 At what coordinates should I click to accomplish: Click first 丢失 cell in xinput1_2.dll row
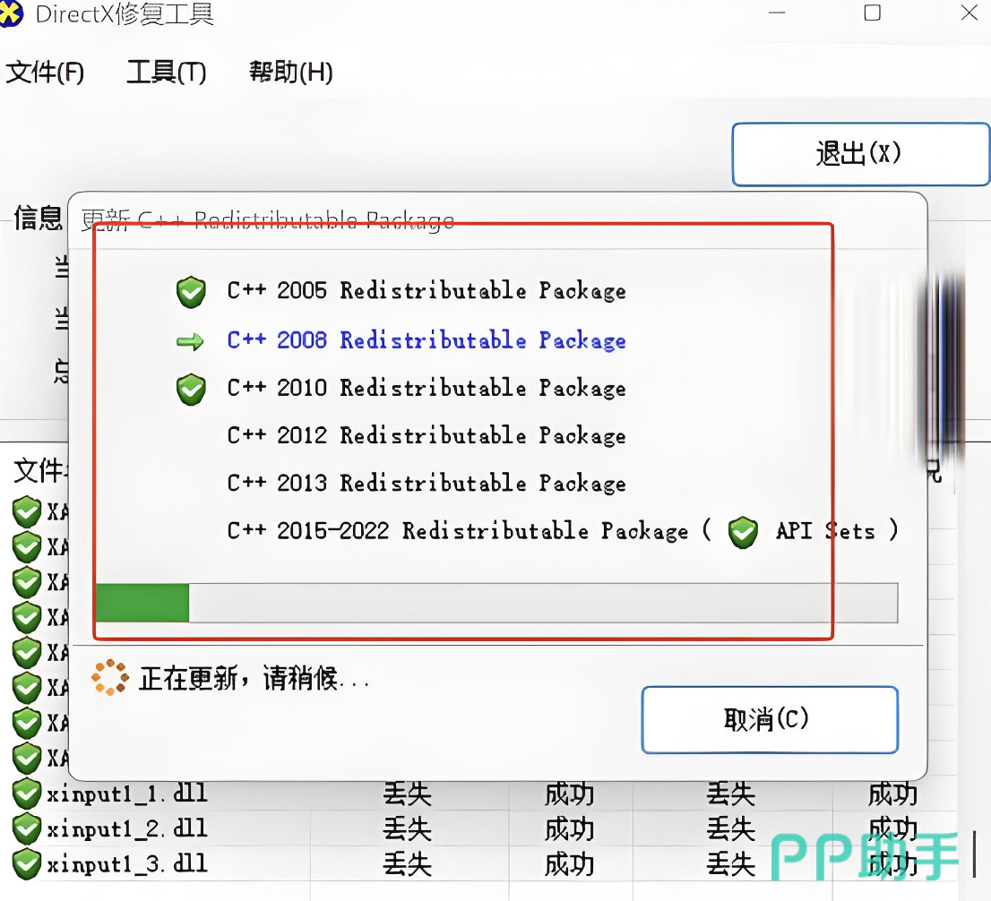click(x=408, y=829)
